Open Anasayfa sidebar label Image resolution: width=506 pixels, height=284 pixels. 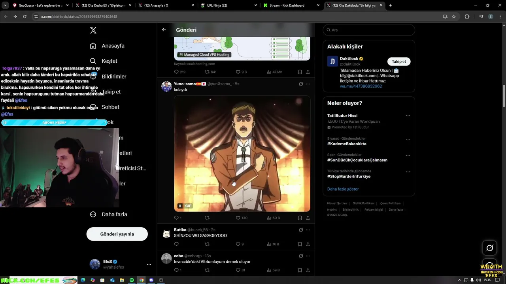113,46
